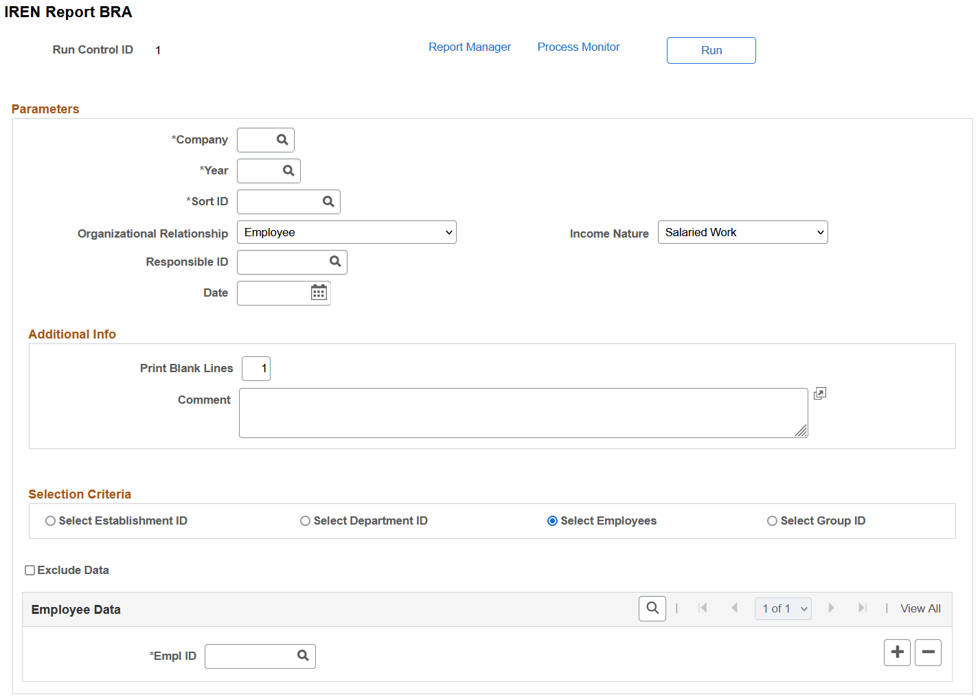Open the Empl ID lookup magnifier
Viewport: 980px width, 699px height.
(303, 656)
